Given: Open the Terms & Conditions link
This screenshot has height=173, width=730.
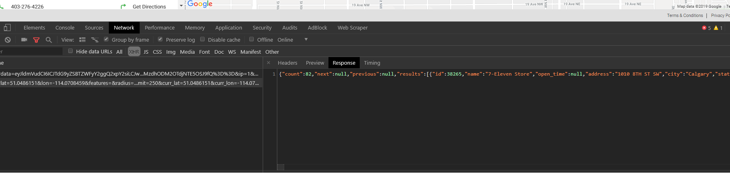Looking at the screenshot, I should coord(685,15).
